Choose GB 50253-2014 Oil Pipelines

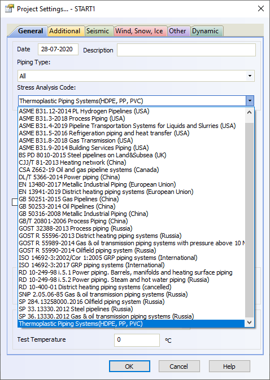pyautogui.click(x=131, y=206)
